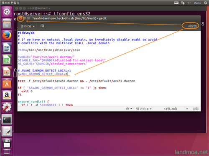Image resolution: width=209 pixels, height=156 pixels.
Task: Click the fi line in script
Action: coord(20,95)
